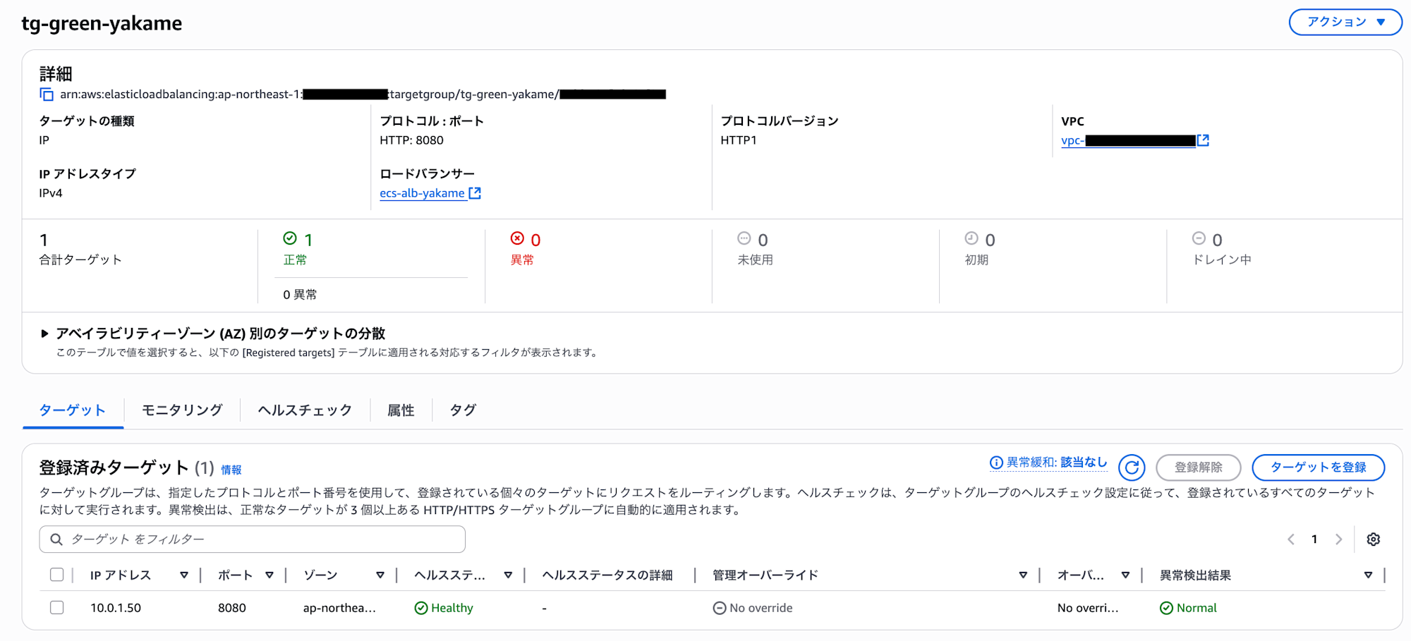Open the 情報 link beside 登録済みターゲット
The height and width of the screenshot is (641, 1411).
pyautogui.click(x=231, y=470)
